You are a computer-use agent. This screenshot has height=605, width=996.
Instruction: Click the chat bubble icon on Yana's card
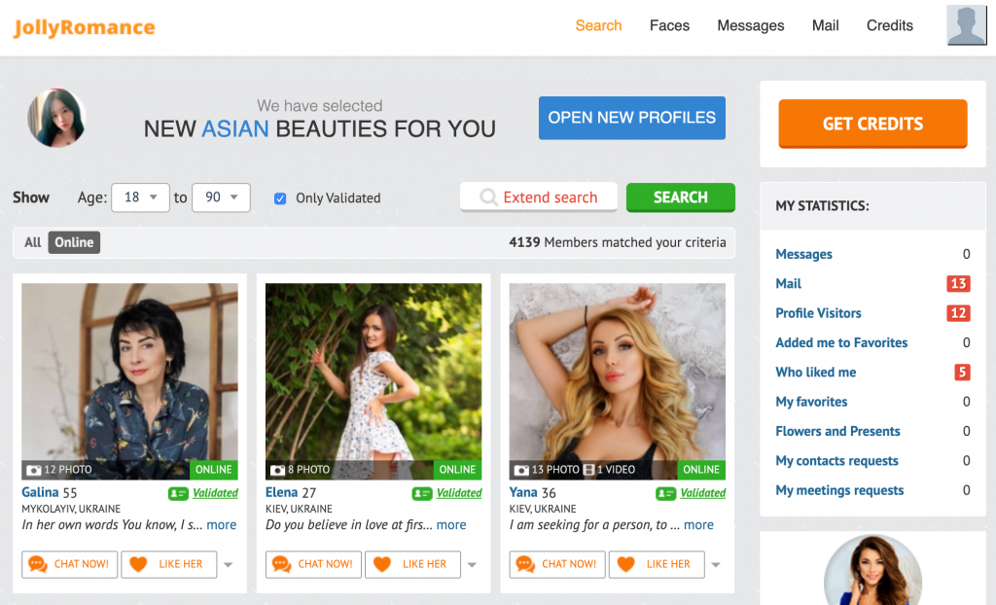pyautogui.click(x=525, y=564)
